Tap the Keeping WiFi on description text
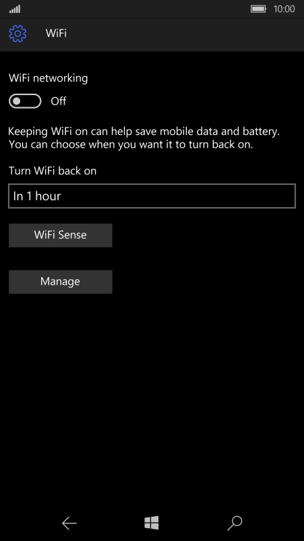304x541 pixels. coord(144,138)
